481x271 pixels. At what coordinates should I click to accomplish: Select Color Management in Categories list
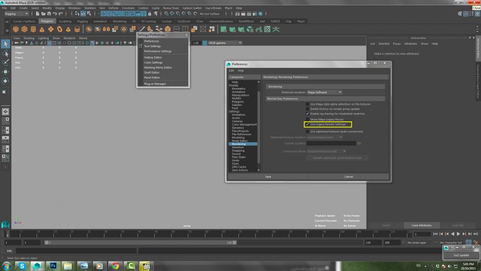click(x=244, y=125)
